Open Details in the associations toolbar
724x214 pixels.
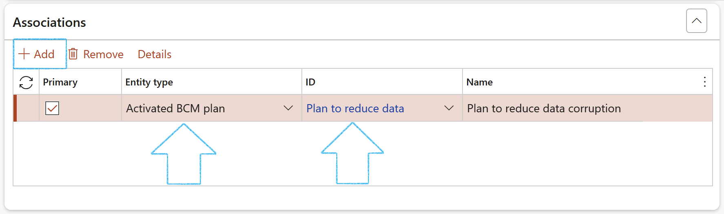[155, 55]
